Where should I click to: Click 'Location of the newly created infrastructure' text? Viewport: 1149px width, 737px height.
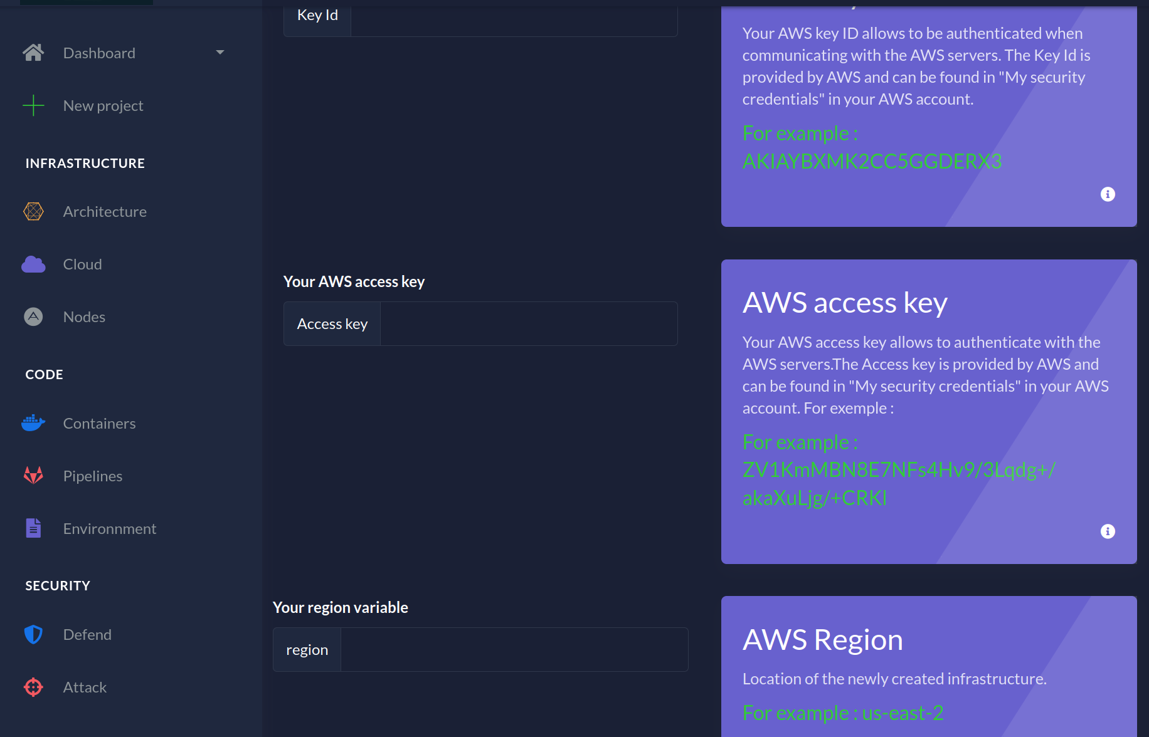pos(894,679)
